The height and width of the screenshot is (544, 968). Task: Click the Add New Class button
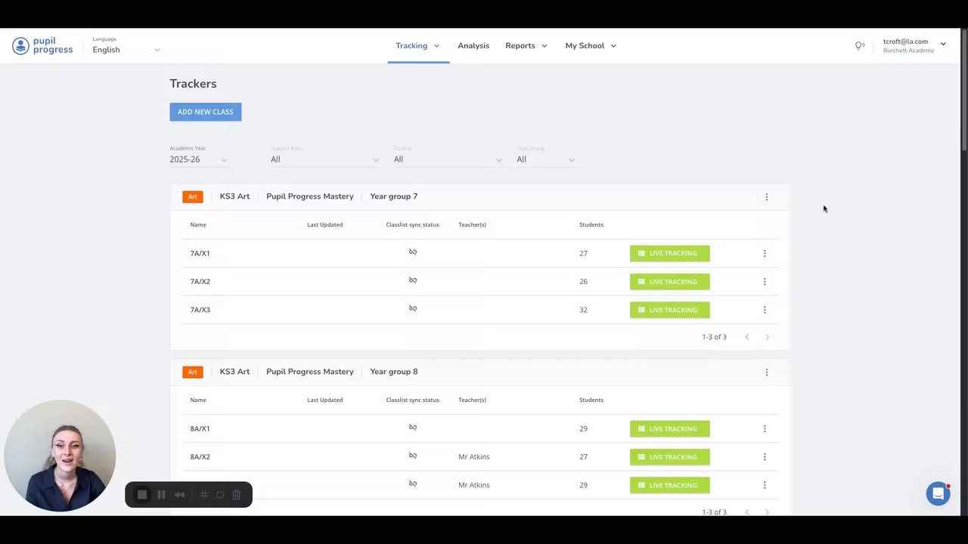[206, 112]
